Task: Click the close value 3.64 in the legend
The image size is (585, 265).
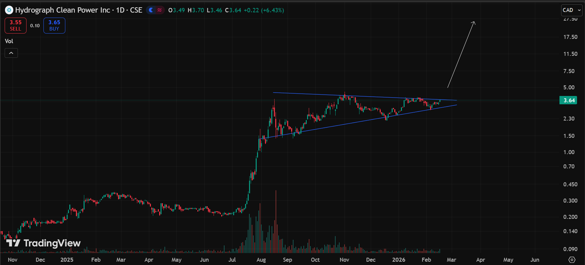Action: pos(235,10)
